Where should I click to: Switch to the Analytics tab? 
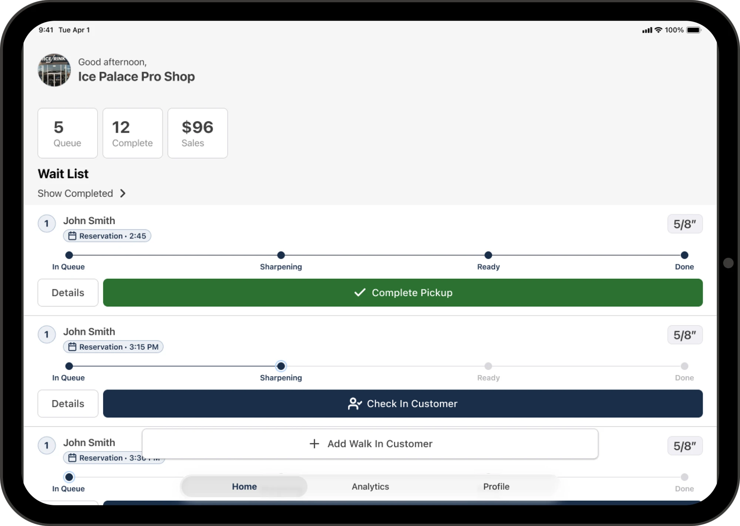pos(370,486)
